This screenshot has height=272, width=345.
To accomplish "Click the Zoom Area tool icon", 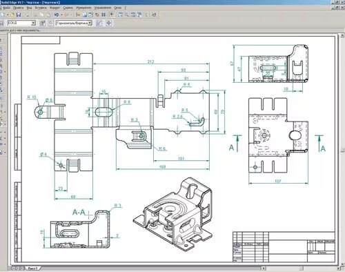I will (120, 14).
